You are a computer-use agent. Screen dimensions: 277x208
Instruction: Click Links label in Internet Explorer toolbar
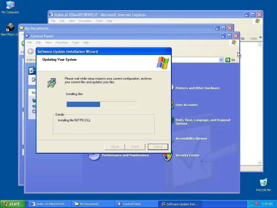coord(253,38)
